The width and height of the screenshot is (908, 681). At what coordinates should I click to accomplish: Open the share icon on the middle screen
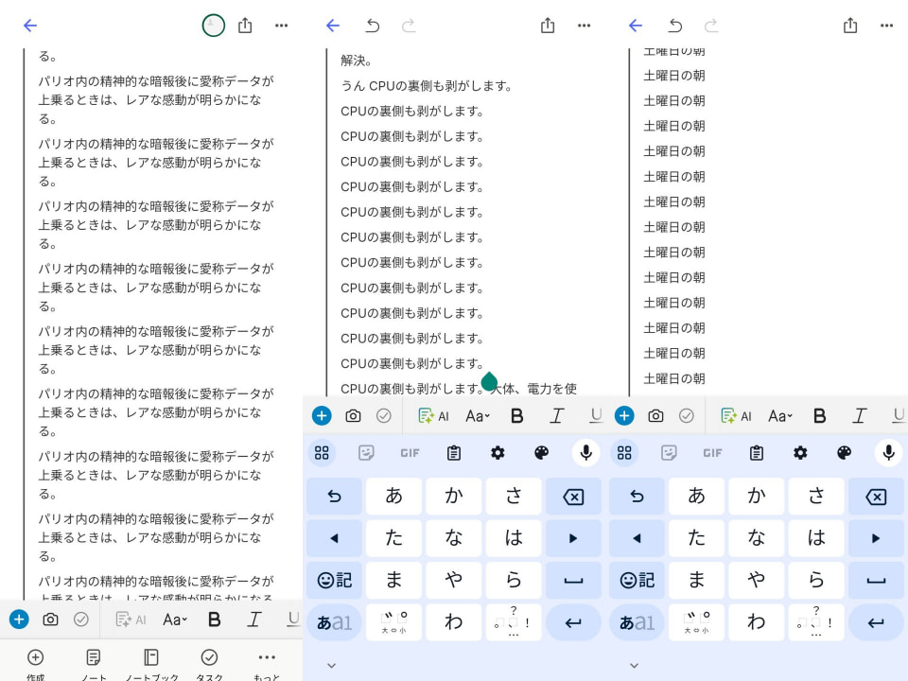(548, 26)
